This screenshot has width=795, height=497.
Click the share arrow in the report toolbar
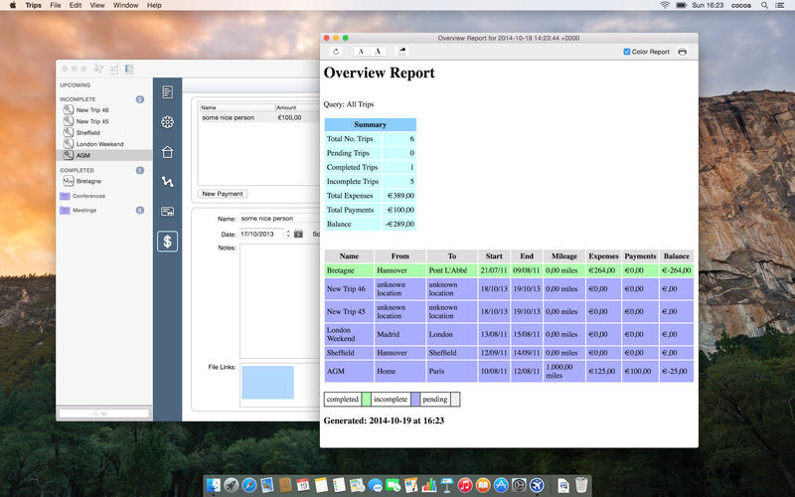(x=402, y=52)
